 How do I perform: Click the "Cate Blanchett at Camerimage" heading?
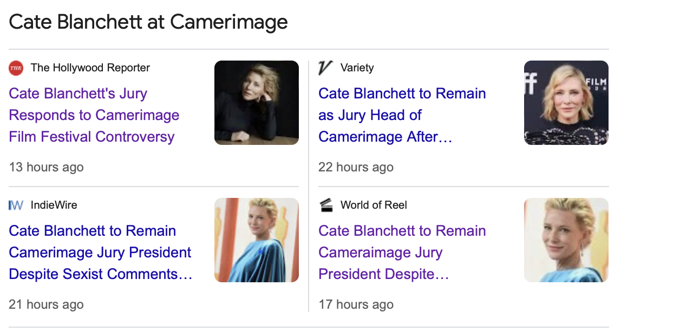pos(148,22)
